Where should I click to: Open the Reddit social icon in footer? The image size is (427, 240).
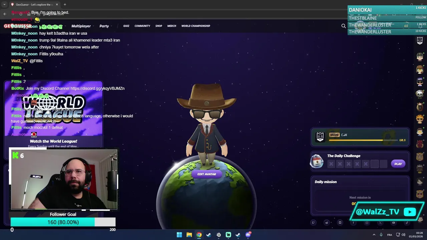(x=327, y=223)
